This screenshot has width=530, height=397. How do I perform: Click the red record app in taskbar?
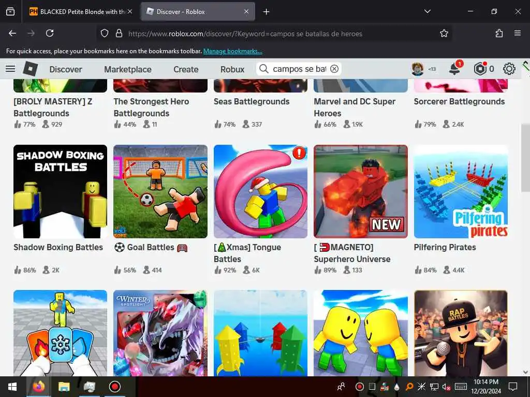point(114,387)
